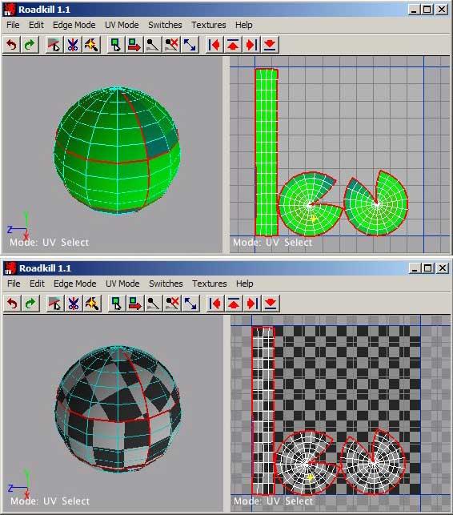Click Undo in the checkered-texture Roadkill window
The width and height of the screenshot is (453, 515).
[x=13, y=304]
